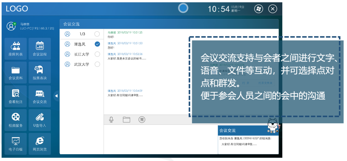Open the 网页浏览 web browser tile
Image resolution: width=347 pixels, height=161 pixels.
point(40,144)
